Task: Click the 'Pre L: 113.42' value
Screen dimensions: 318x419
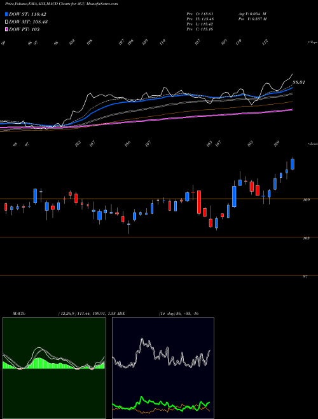Action: click(200, 24)
